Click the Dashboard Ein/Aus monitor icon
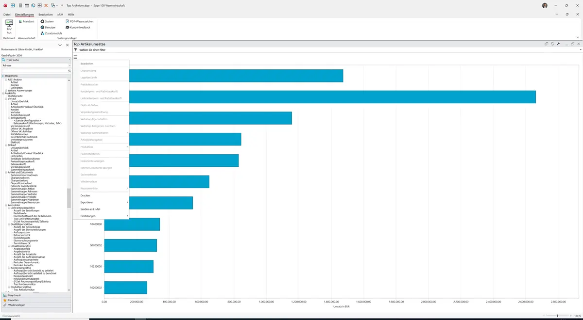 [x=9, y=23]
